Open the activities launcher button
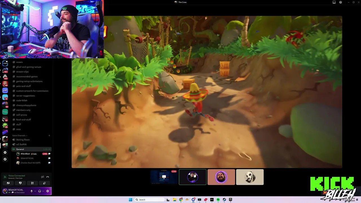Screen dimensions: 361x203 coord(32,183)
